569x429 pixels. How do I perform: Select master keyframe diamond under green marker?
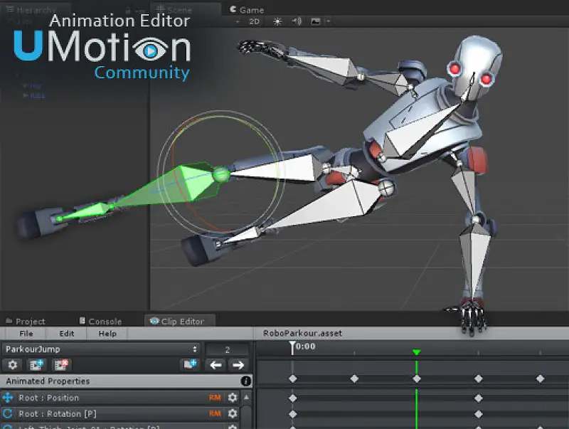(x=417, y=378)
